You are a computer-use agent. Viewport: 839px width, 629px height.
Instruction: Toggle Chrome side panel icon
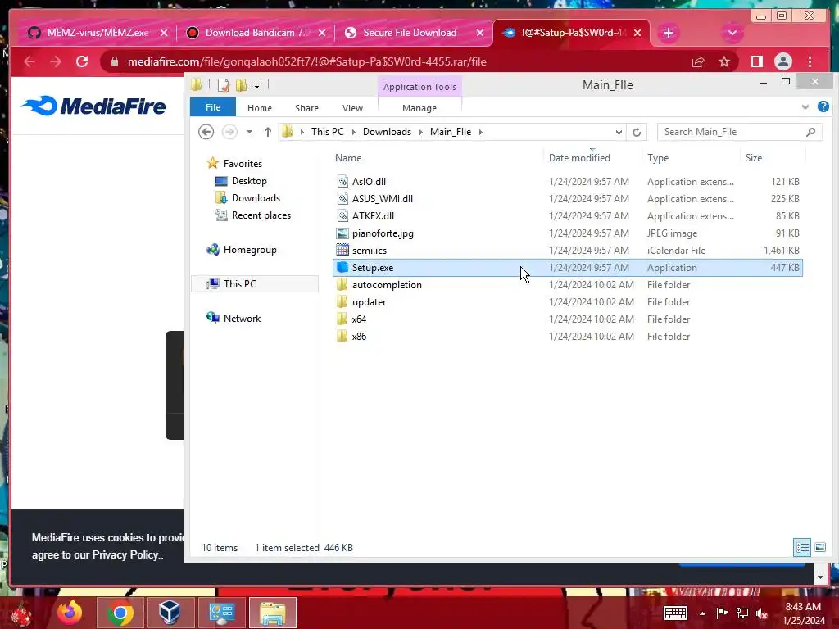point(756,61)
